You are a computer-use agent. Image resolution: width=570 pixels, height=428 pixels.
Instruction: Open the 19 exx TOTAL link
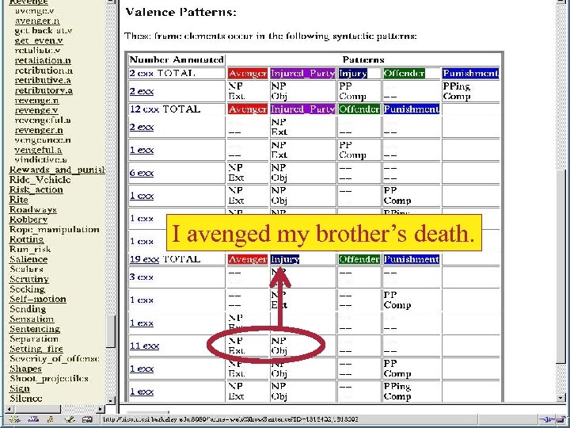[x=165, y=259]
